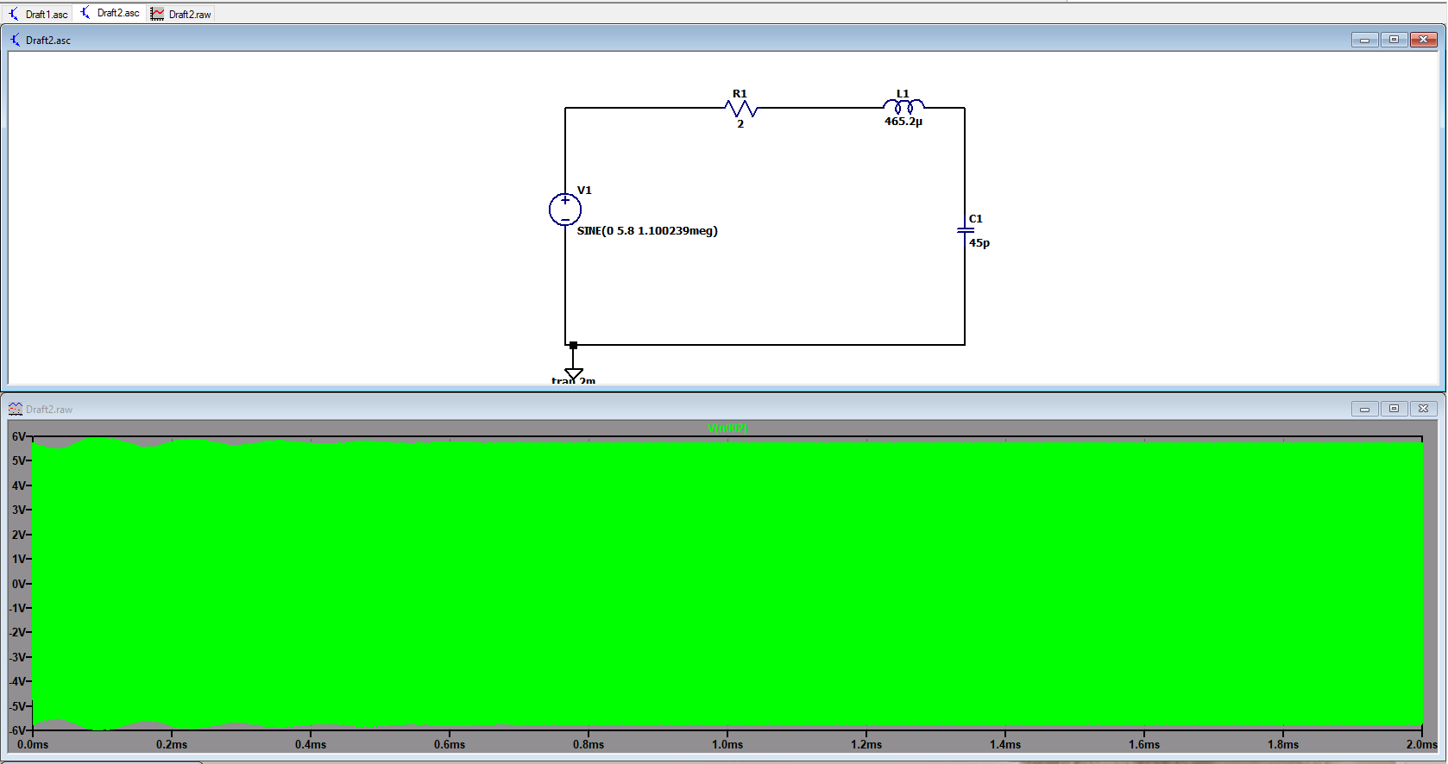The width and height of the screenshot is (1448, 764).
Task: Select the R1 resistor symbol
Action: pyautogui.click(x=741, y=109)
